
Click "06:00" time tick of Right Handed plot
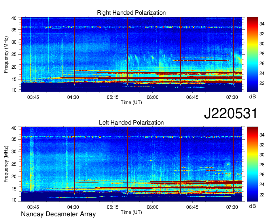point(153,97)
